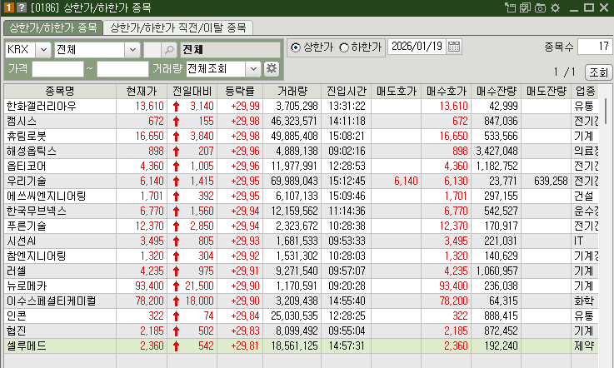Click the pin window icon in title bar

pyautogui.click(x=510, y=7)
